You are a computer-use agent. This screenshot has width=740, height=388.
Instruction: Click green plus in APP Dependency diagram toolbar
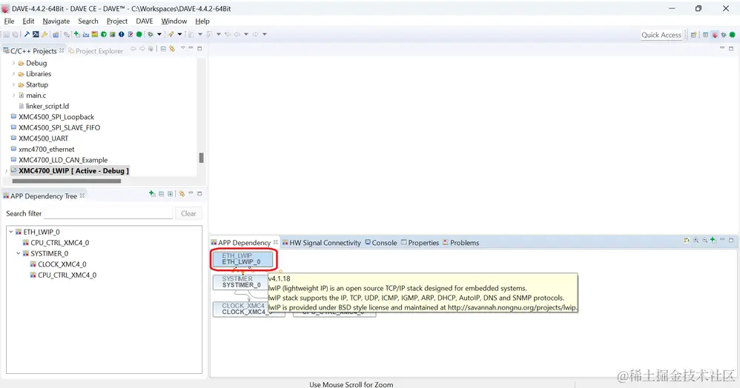pos(713,240)
